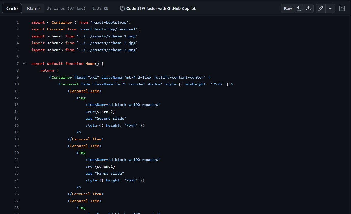Image resolution: width=351 pixels, height=214 pixels.
Task: Select line number 14
Action: 17,112
